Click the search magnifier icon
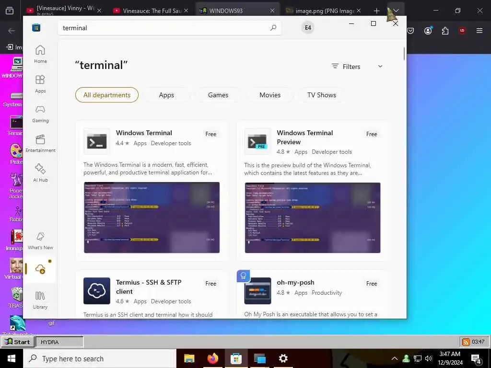491x368 pixels. click(273, 27)
